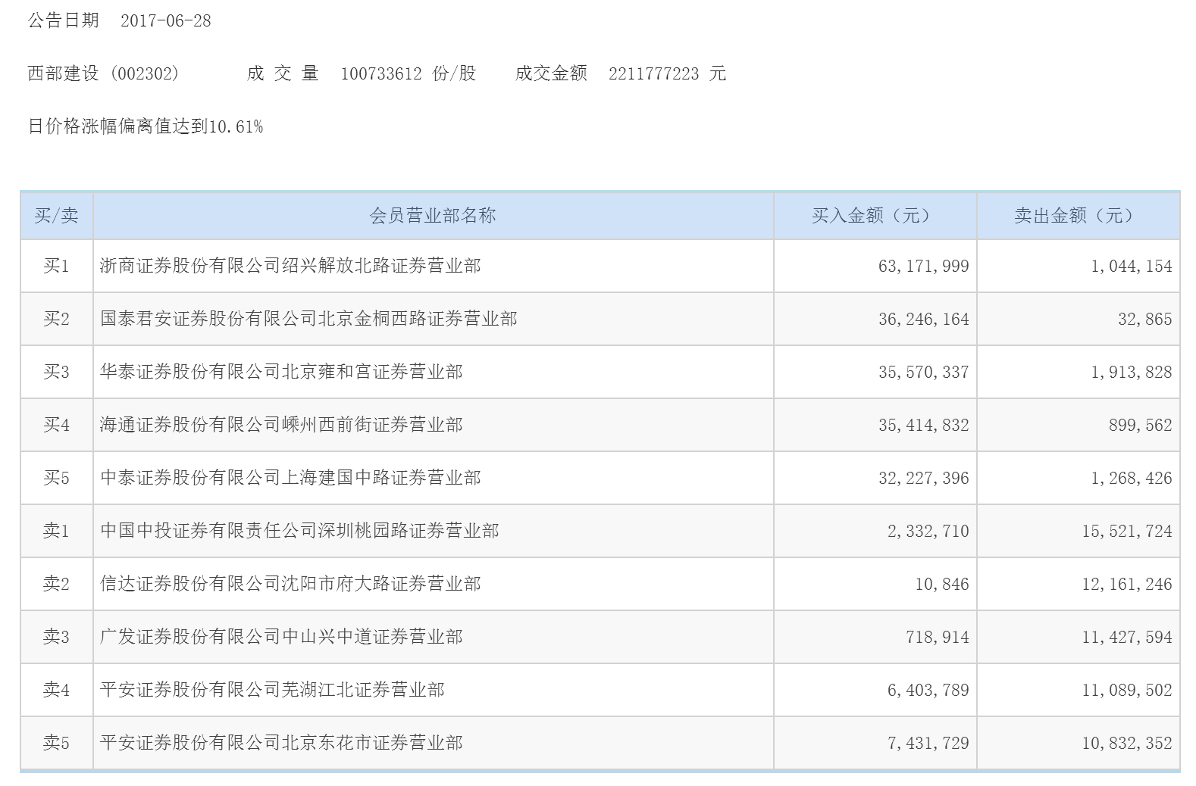Click the buy amount 35,570,337

(x=923, y=373)
